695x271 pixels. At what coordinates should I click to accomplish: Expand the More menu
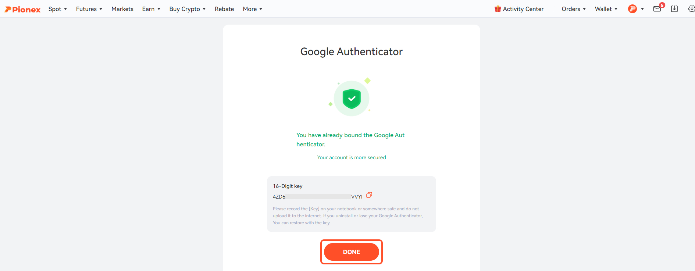click(253, 9)
